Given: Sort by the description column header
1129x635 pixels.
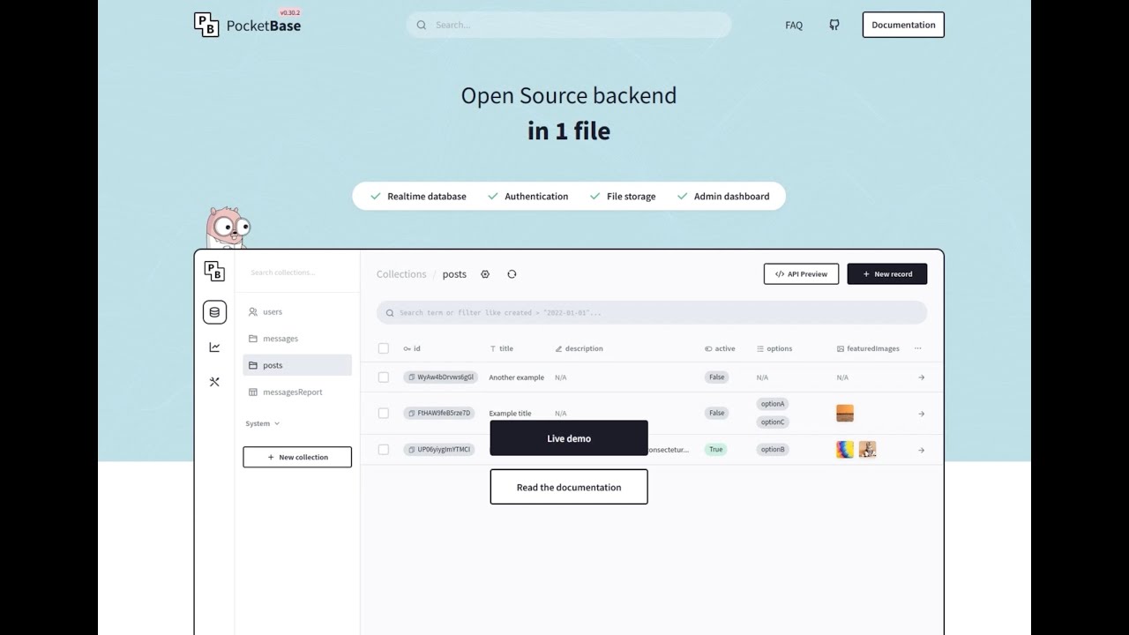Looking at the screenshot, I should (x=579, y=348).
